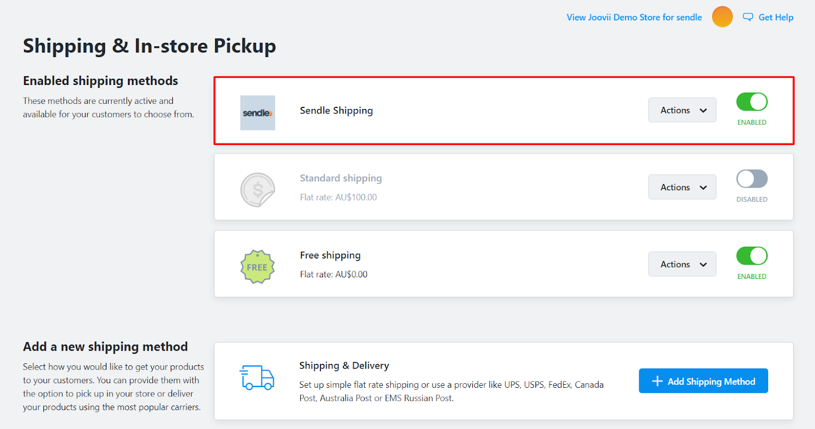Click the delivery truck icon
815x429 pixels.
click(x=257, y=378)
